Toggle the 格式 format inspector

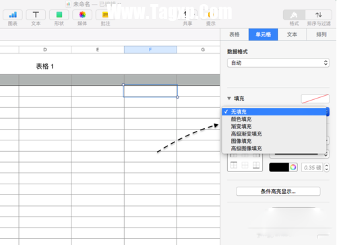(x=294, y=15)
